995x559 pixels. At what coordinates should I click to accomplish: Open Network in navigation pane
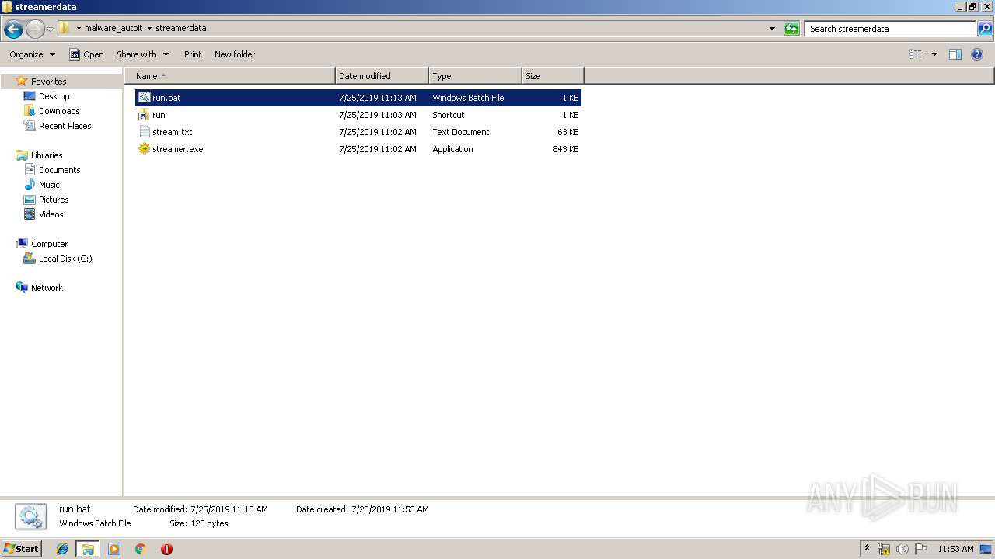pos(47,288)
